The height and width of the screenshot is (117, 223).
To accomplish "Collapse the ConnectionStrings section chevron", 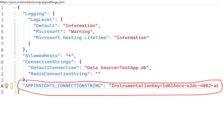I will click(15, 62).
